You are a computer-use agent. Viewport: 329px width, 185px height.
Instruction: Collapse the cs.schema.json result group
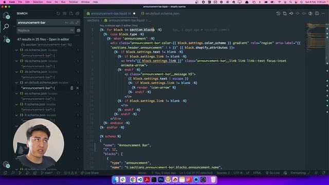pos(16,50)
